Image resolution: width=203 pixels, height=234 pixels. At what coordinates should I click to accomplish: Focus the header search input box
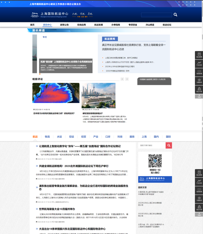[156, 15]
